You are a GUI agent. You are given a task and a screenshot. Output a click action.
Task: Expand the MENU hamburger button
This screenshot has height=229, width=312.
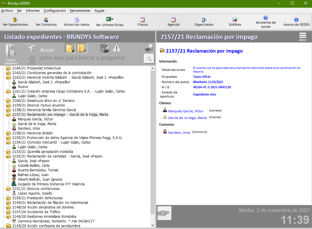303,37
